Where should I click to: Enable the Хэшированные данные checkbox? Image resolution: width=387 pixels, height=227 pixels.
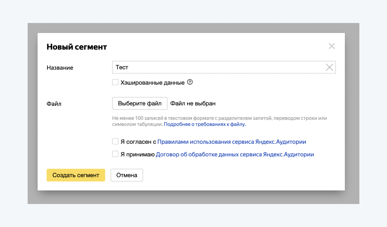pos(115,82)
